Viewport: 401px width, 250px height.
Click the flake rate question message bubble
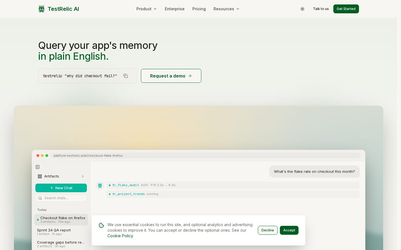point(314,172)
